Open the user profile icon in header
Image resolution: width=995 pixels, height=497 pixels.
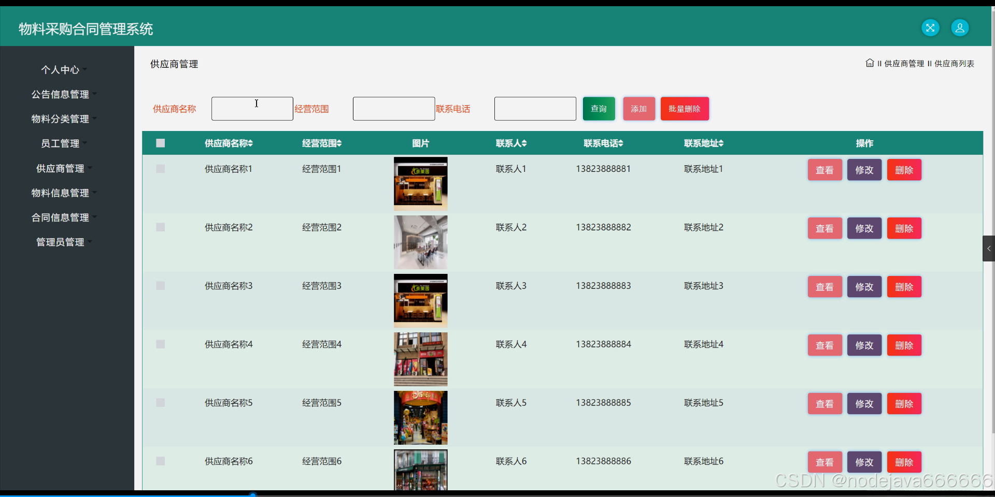click(960, 28)
